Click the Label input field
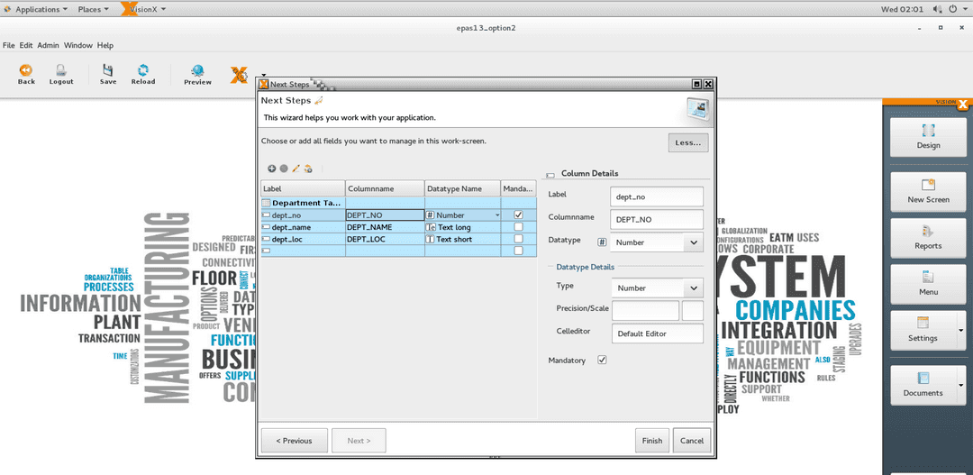This screenshot has width=973, height=475. (656, 196)
